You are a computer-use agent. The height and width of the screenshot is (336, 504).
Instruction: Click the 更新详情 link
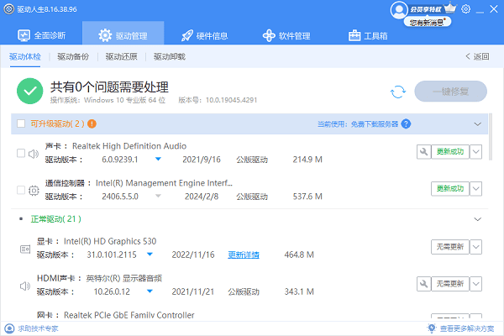(x=244, y=255)
